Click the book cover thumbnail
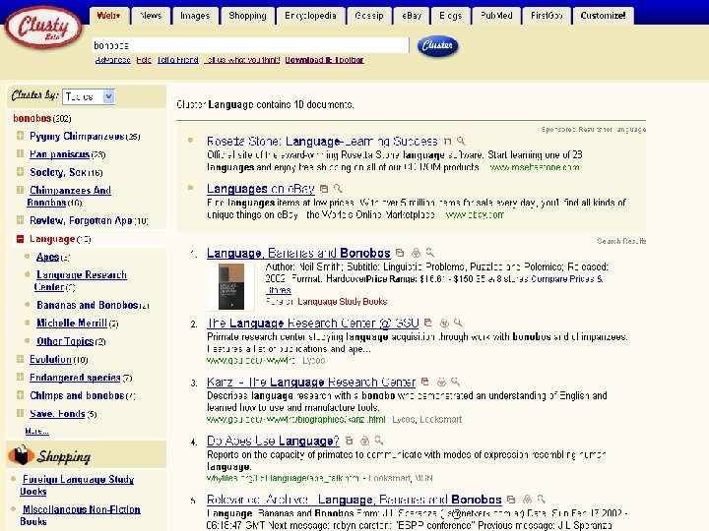709x531 pixels. click(231, 287)
